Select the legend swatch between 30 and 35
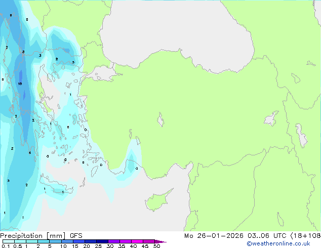Viewport: 321px width, 248px height. pos(114,241)
